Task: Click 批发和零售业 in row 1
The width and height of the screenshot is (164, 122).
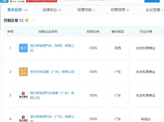Action: pyautogui.click(x=146, y=48)
